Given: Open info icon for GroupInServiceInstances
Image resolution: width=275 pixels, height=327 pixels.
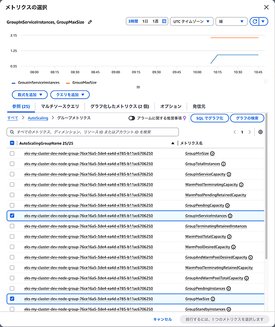Looking at the screenshot, I should pos(230,216).
